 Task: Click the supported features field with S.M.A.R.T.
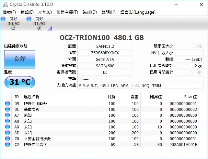(141, 86)
